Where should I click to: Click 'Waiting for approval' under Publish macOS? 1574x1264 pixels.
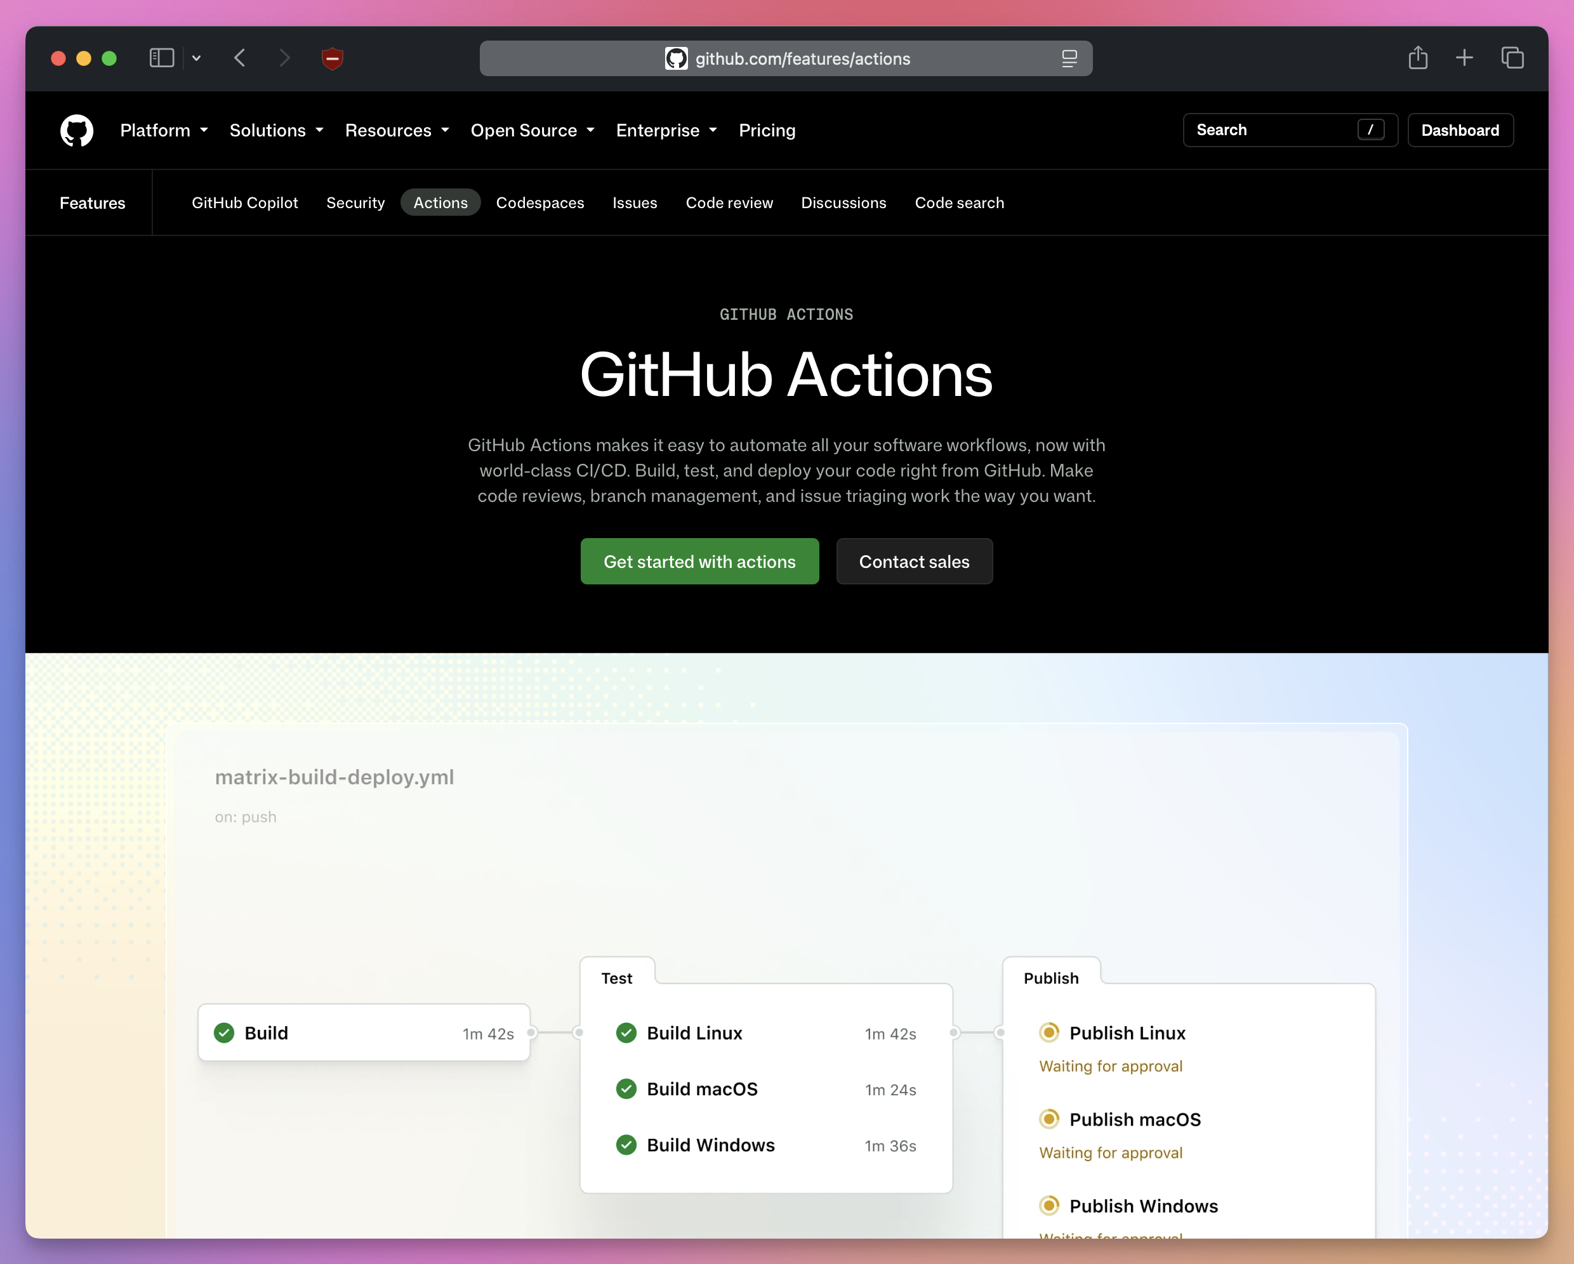pos(1111,1152)
